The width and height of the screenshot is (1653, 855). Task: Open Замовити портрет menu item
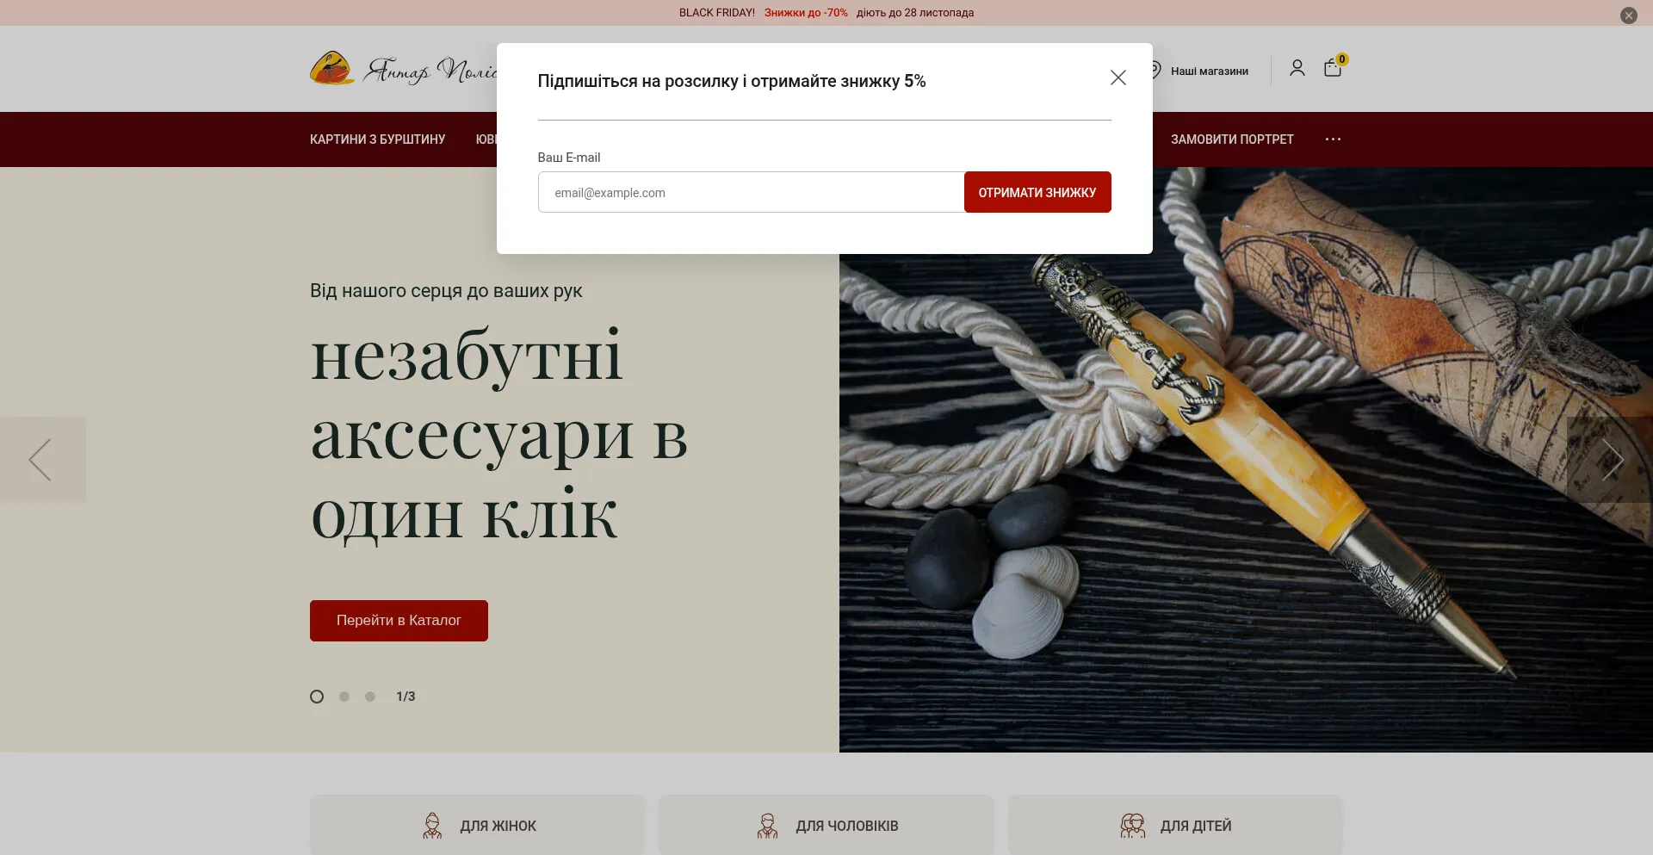(x=1232, y=139)
